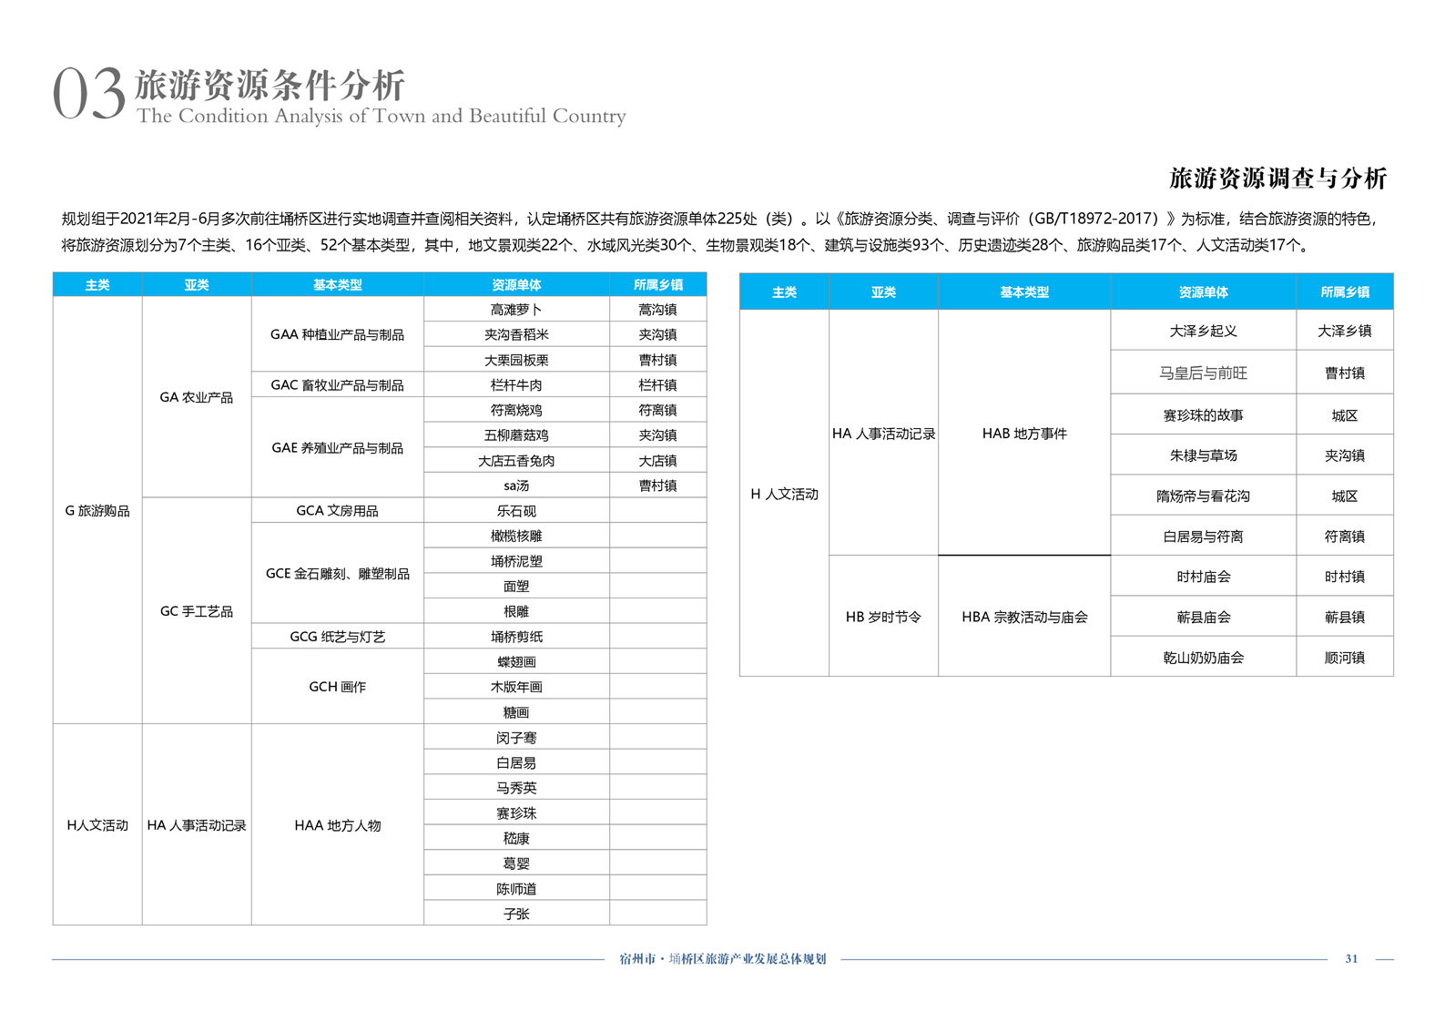
Task: Select the cell 栏杆牛肉
Action: (x=516, y=385)
